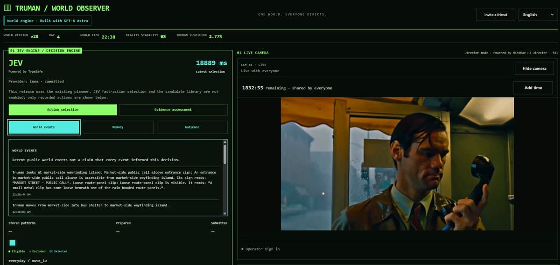Click the 12:28:44 AM event timestamp
Viewport: 560px width, 265px height.
(x=21, y=194)
